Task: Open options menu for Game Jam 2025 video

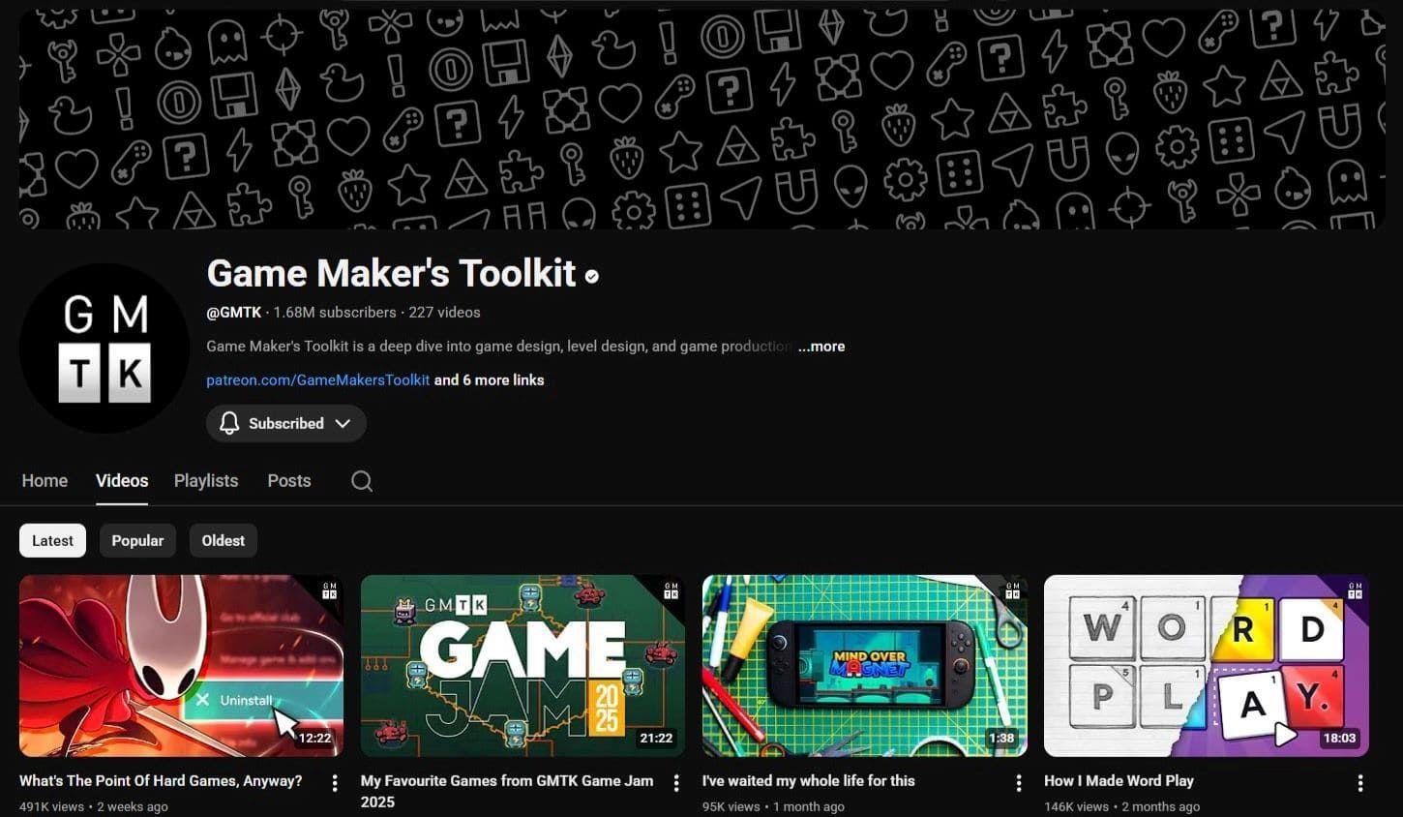Action: pyautogui.click(x=676, y=782)
